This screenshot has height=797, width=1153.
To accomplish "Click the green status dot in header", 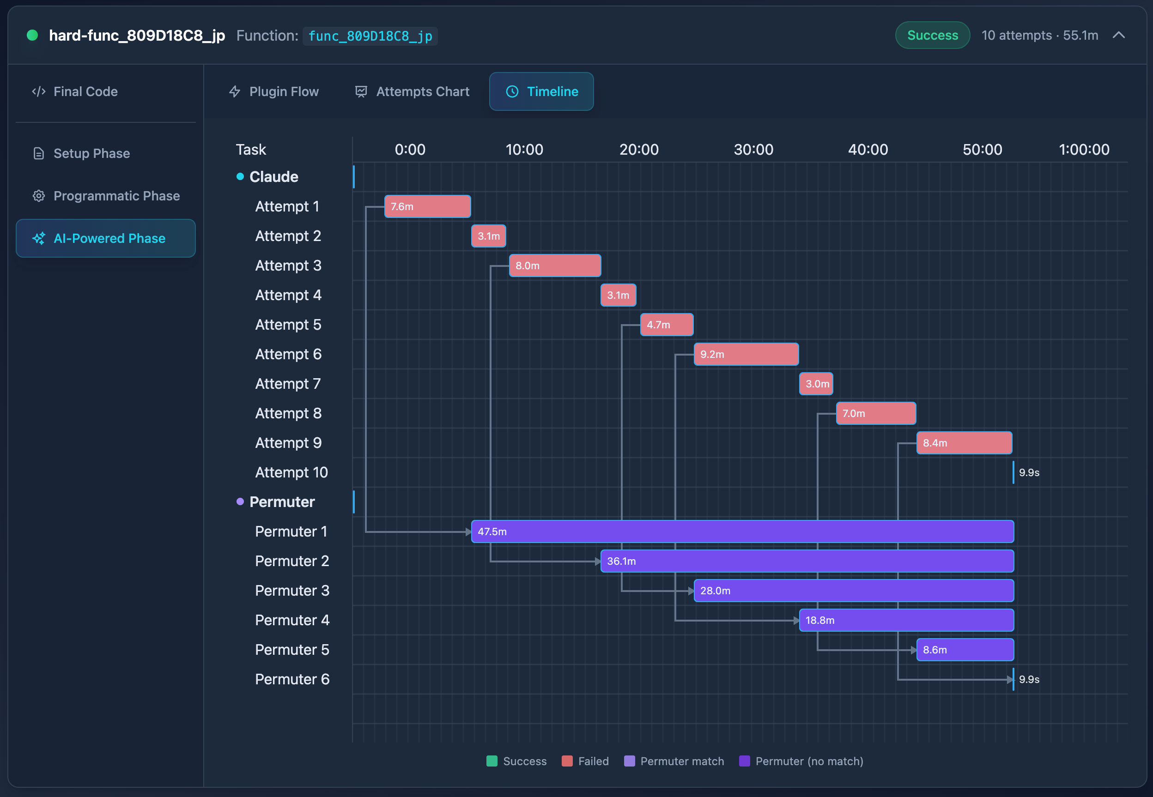I will 32,35.
